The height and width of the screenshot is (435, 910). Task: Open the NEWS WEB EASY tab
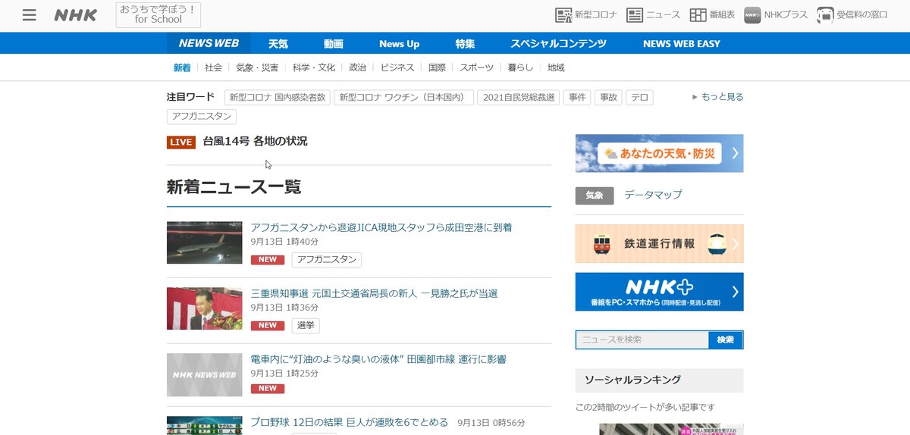(681, 43)
